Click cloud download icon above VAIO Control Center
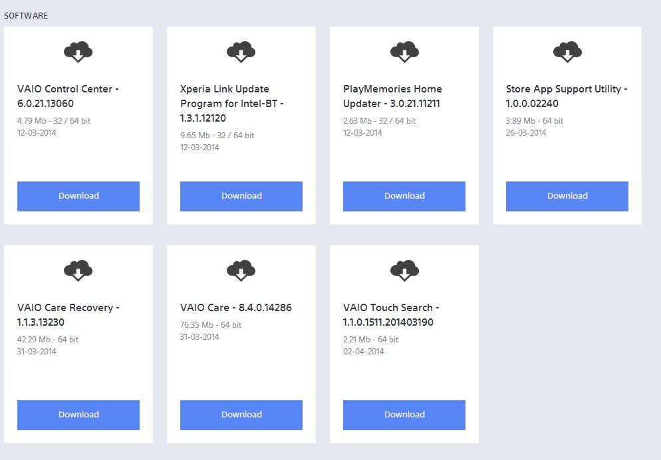Image resolution: width=661 pixels, height=460 pixels. [78, 51]
